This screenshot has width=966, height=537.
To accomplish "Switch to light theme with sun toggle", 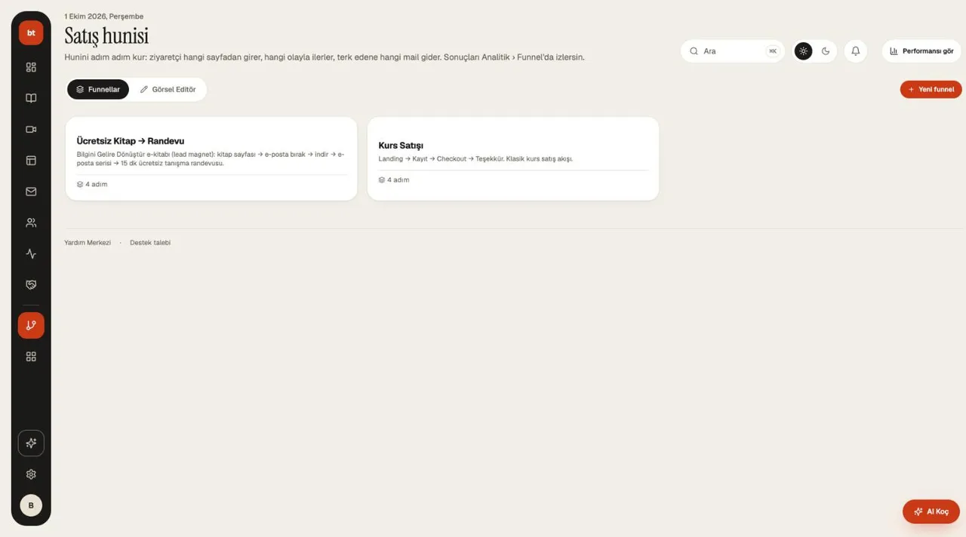I will pyautogui.click(x=803, y=51).
